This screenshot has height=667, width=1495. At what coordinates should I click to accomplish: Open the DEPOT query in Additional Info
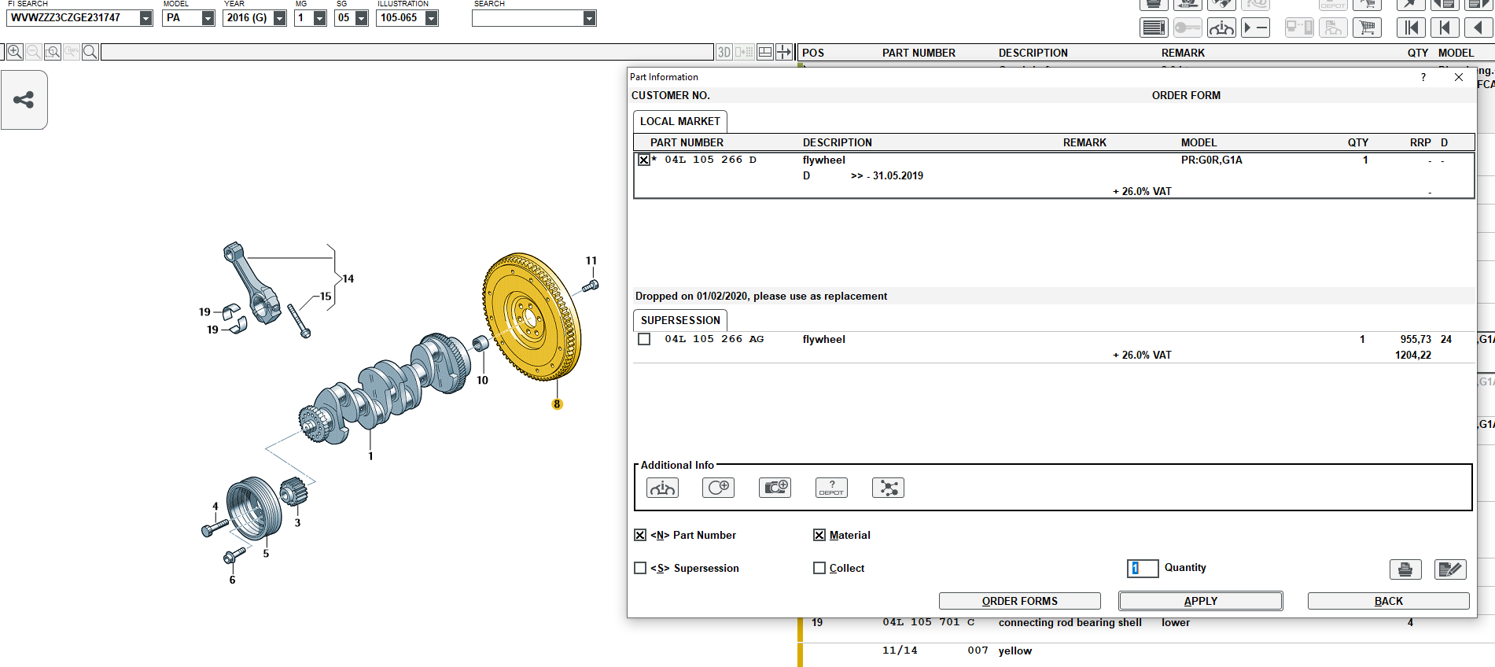(831, 488)
